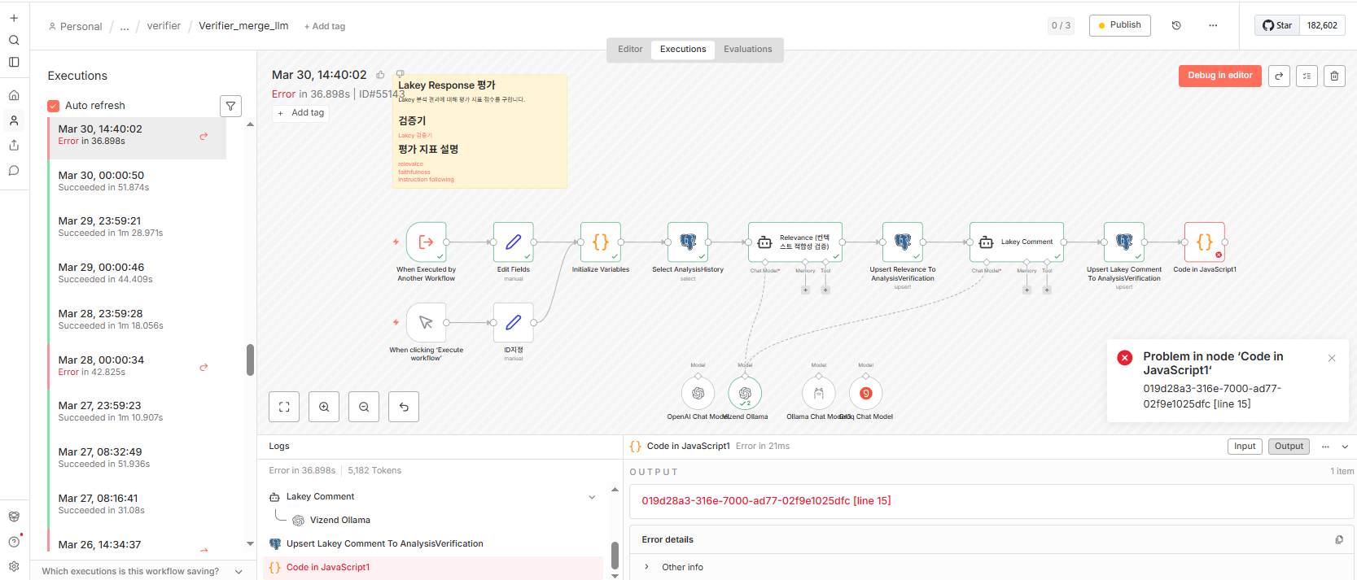This screenshot has width=1357, height=580.
Task: Zoom in on the workflow canvas
Action: point(324,407)
